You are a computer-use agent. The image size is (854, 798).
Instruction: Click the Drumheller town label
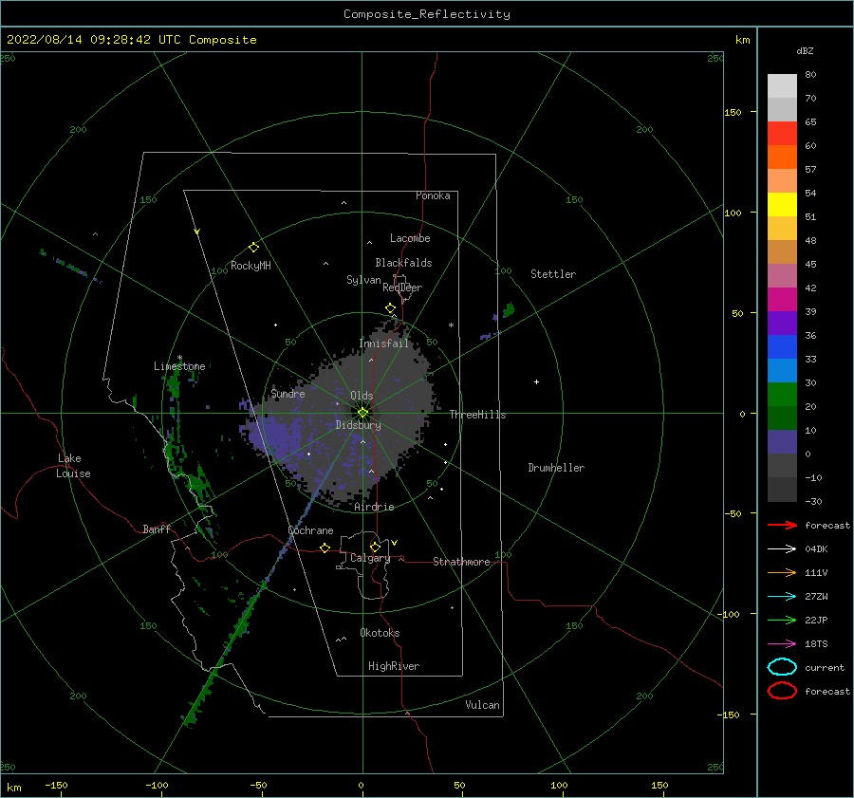(x=556, y=468)
